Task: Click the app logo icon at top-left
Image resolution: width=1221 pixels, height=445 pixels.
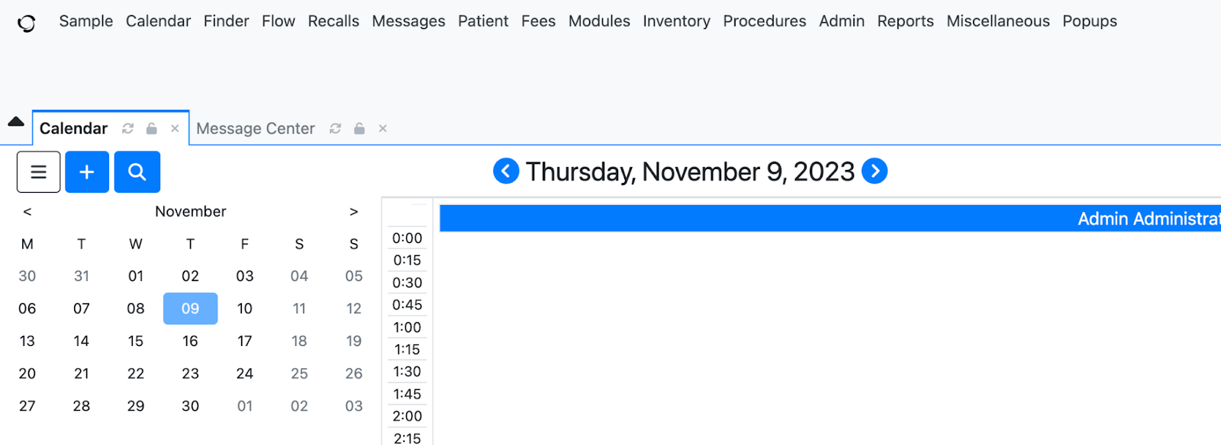Action: coord(27,24)
